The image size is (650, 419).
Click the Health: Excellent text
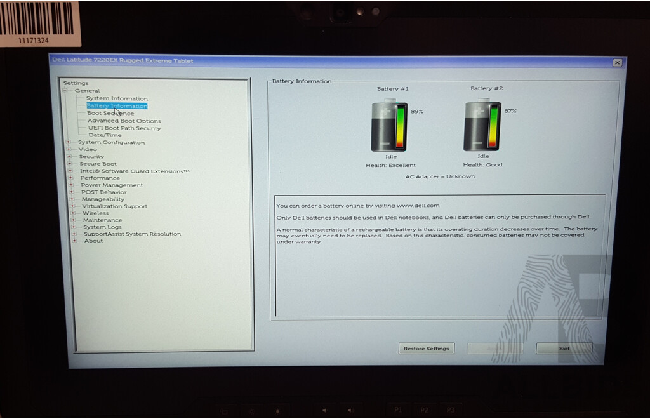(x=390, y=165)
